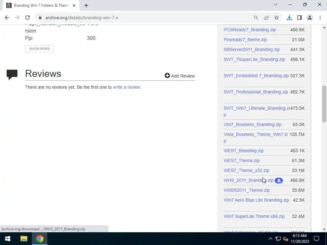Close the Branding Win 7 tab

point(74,6)
